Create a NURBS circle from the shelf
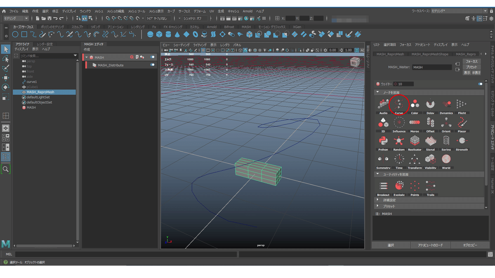This screenshot has height=278, width=495. coord(15,35)
